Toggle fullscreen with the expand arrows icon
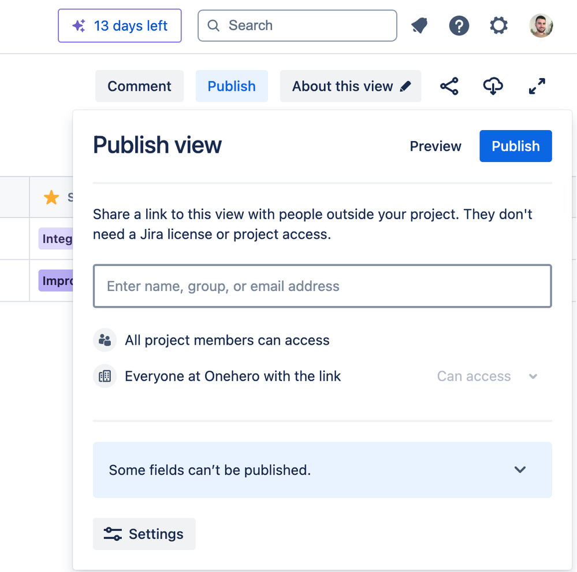The image size is (577, 572). pyautogui.click(x=537, y=86)
